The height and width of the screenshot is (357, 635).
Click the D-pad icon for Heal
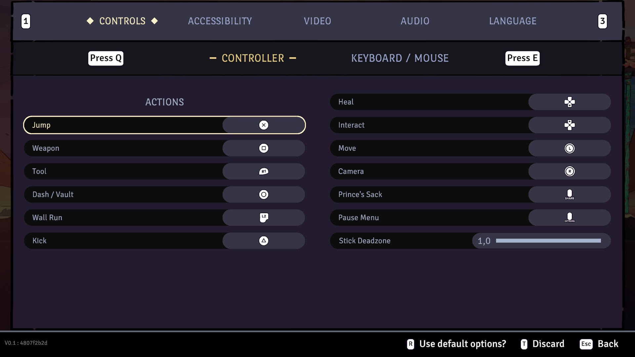pyautogui.click(x=569, y=102)
